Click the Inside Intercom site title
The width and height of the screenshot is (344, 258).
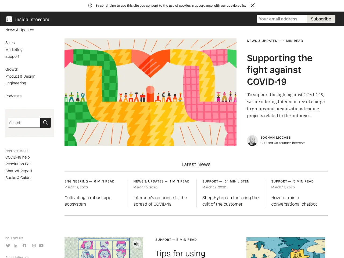tap(32, 19)
